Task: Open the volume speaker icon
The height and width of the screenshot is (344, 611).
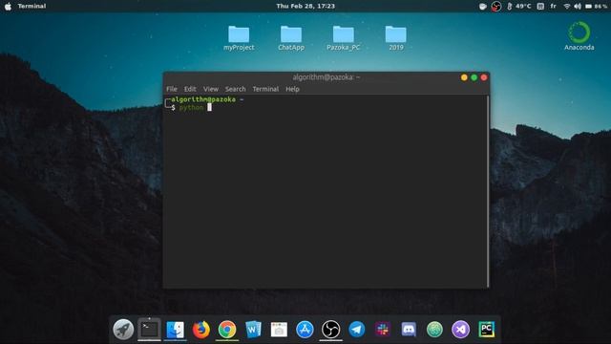Action: pos(578,7)
